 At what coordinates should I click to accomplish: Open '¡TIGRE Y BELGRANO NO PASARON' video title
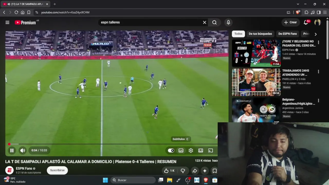click(x=299, y=43)
